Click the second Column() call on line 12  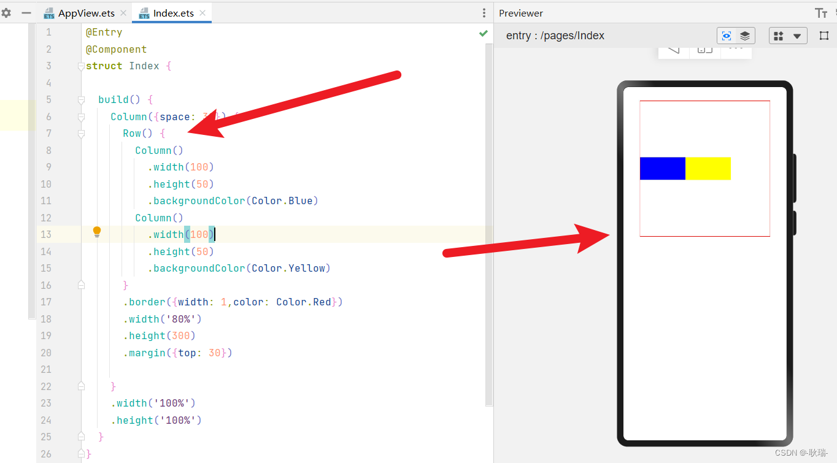[x=159, y=218]
